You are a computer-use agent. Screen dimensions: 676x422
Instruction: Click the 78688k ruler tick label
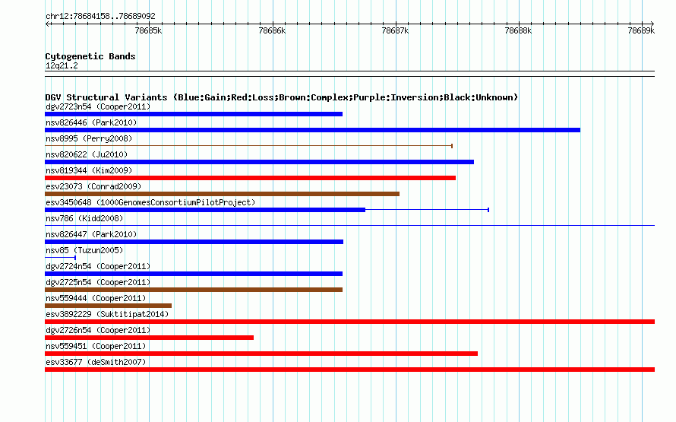coord(518,30)
